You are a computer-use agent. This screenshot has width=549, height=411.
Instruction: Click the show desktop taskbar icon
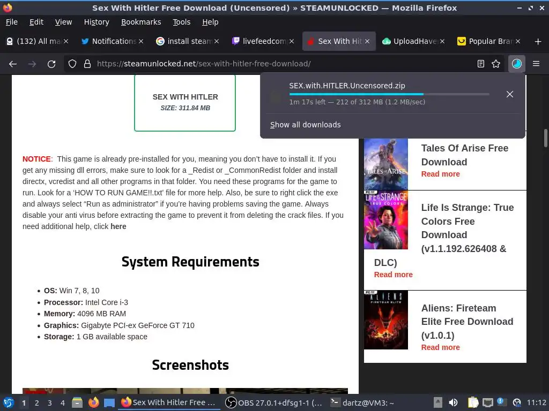pyautogui.click(x=109, y=403)
